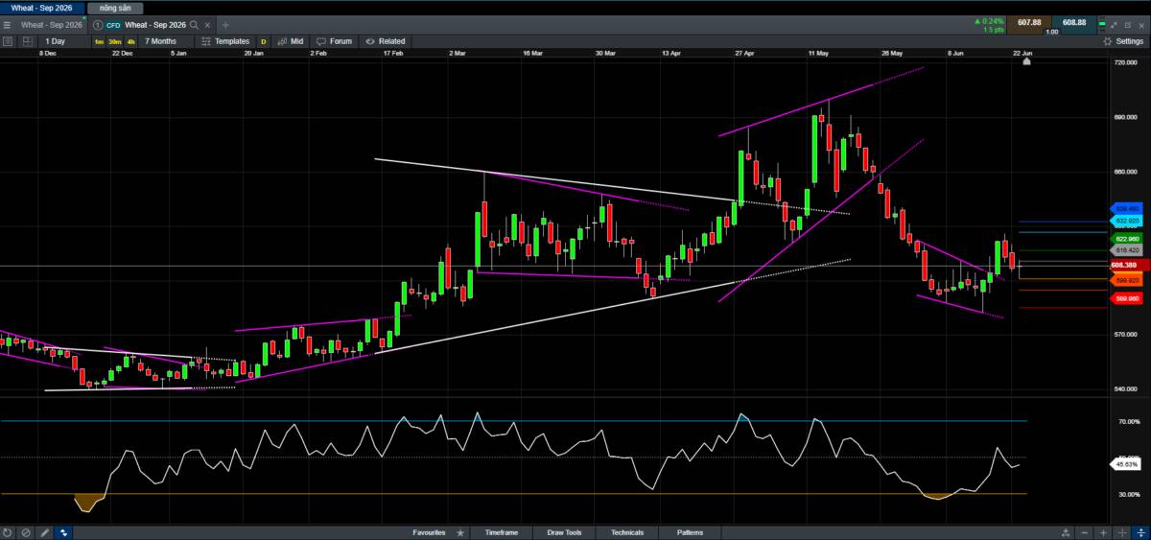Open the Mid price type dropdown
The width and height of the screenshot is (1151, 540).
tap(297, 41)
